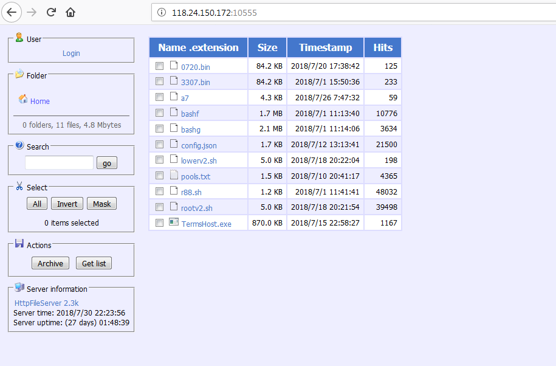The width and height of the screenshot is (556, 366).
Task: Click the Archive button
Action: click(x=50, y=263)
